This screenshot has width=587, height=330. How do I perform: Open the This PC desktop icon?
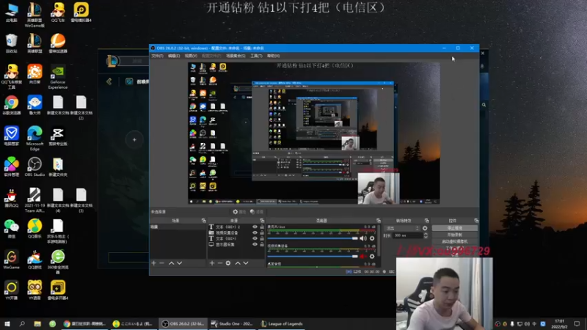11,12
